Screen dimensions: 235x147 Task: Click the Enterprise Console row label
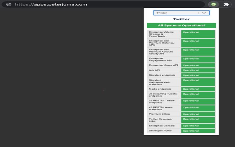(x=164, y=126)
